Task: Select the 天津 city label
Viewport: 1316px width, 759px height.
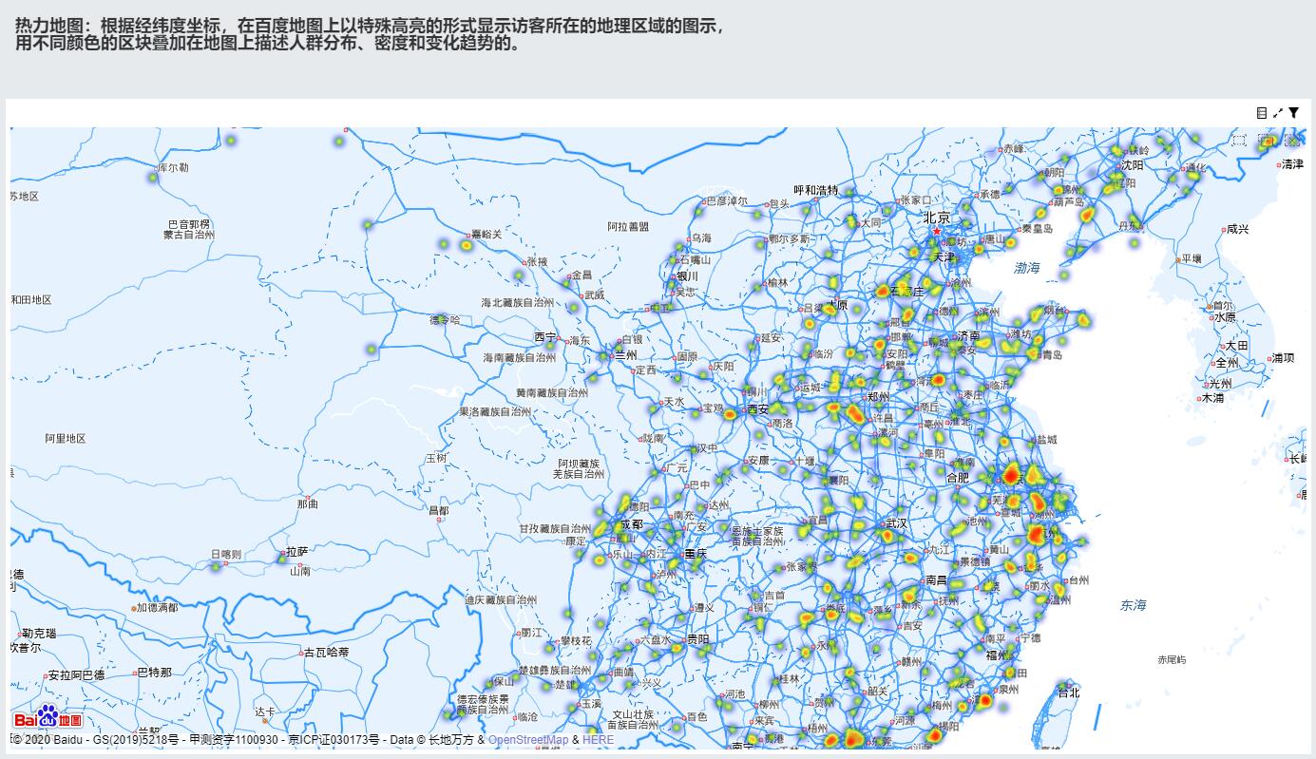Action: (944, 257)
